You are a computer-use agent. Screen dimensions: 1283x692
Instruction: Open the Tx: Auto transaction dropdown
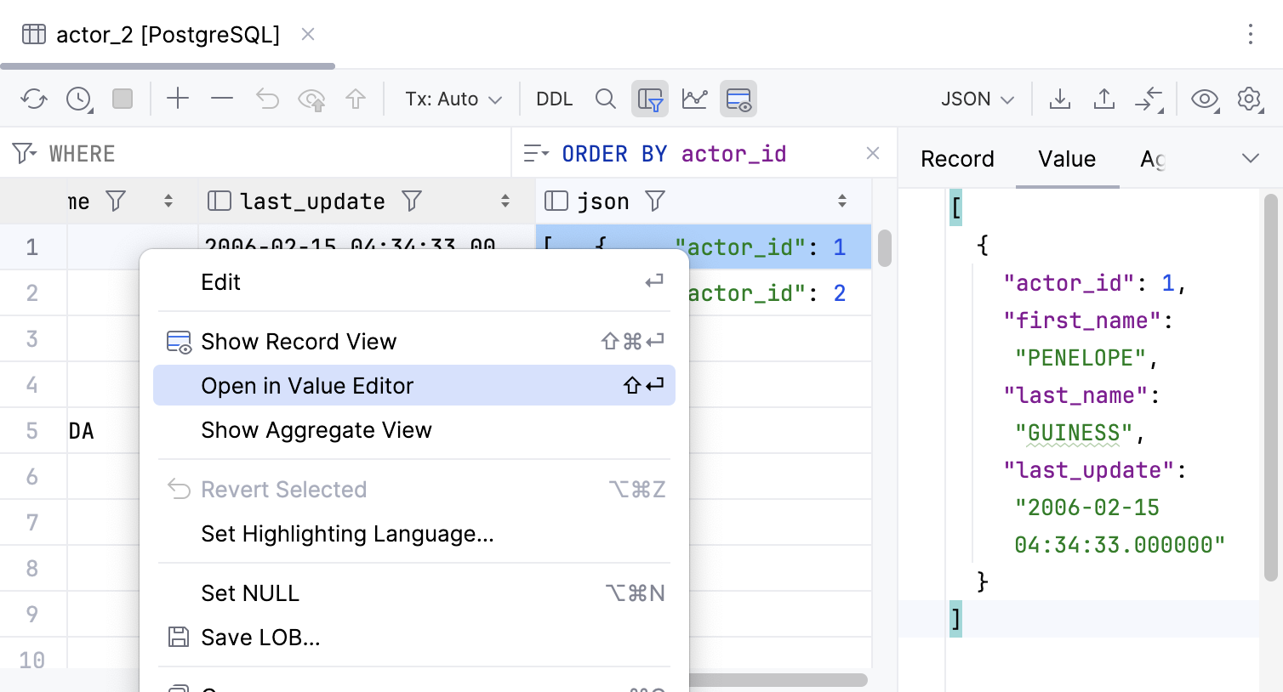click(453, 99)
